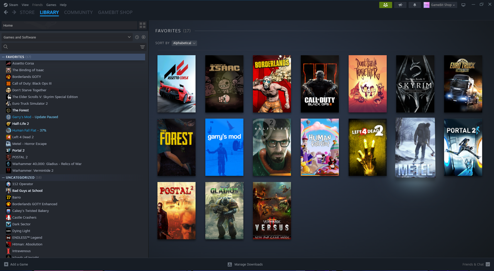Select Euro Truck Simulator 2 in sidebar
The width and height of the screenshot is (494, 271).
click(30, 104)
